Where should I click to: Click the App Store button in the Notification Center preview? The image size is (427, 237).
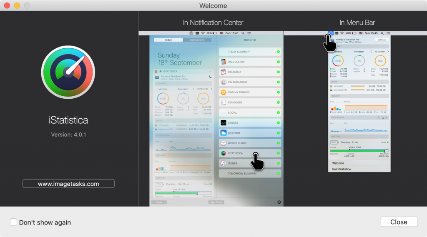click(x=216, y=202)
